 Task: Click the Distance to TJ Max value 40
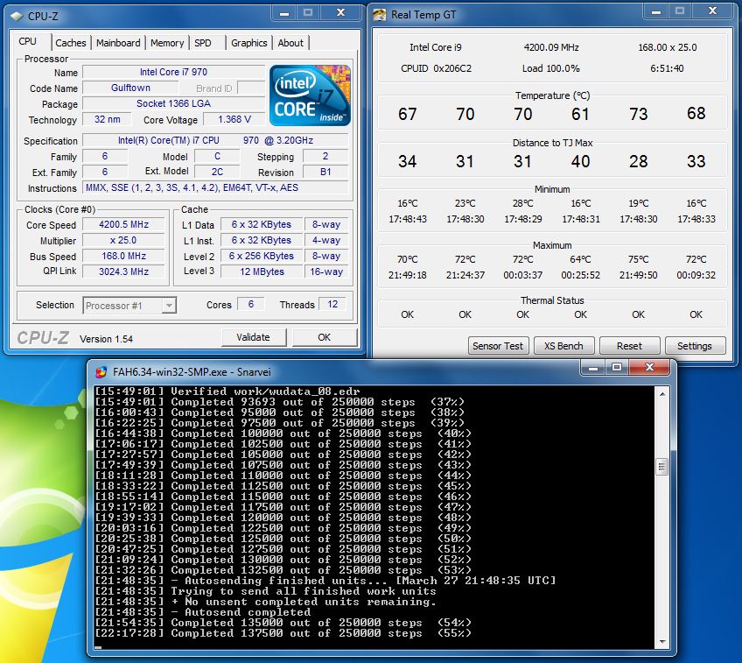(581, 161)
